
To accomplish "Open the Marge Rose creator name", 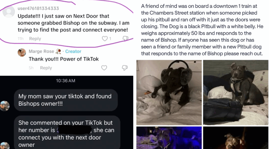I will [41, 51].
